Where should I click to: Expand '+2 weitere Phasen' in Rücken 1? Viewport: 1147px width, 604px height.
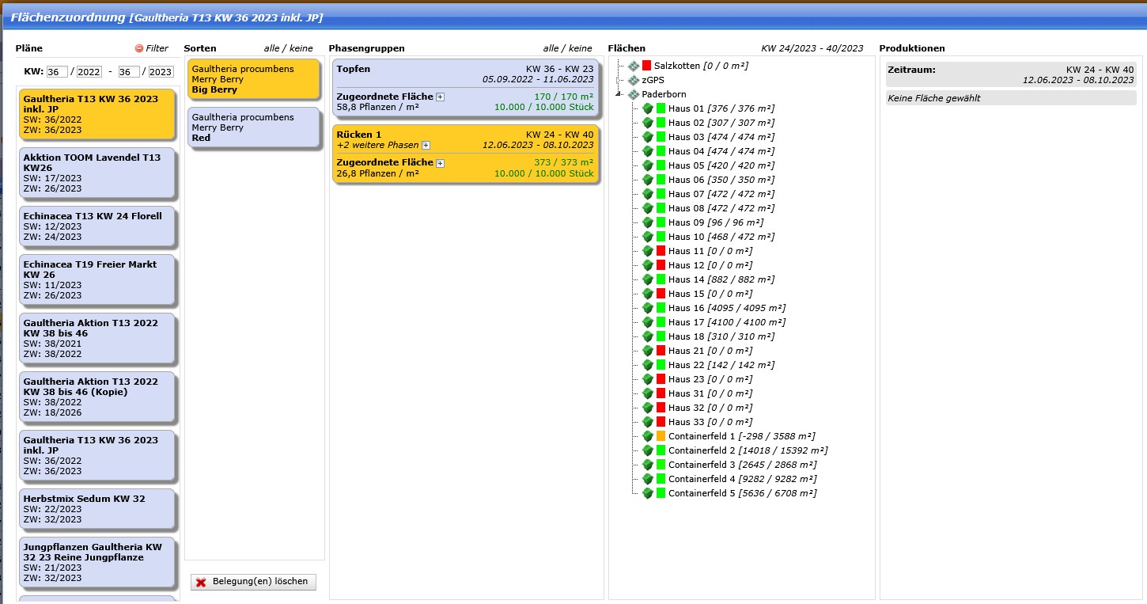tap(426, 146)
